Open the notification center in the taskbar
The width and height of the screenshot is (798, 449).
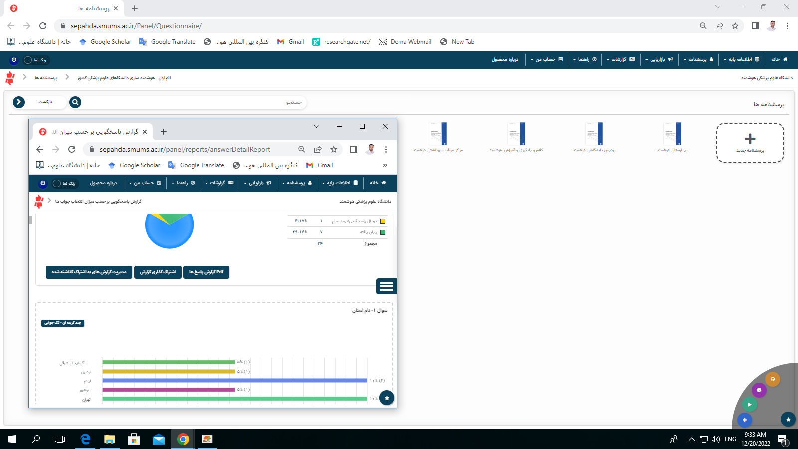pyautogui.click(x=782, y=440)
